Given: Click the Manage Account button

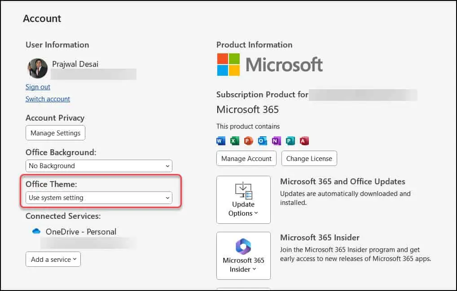Looking at the screenshot, I should [x=246, y=159].
